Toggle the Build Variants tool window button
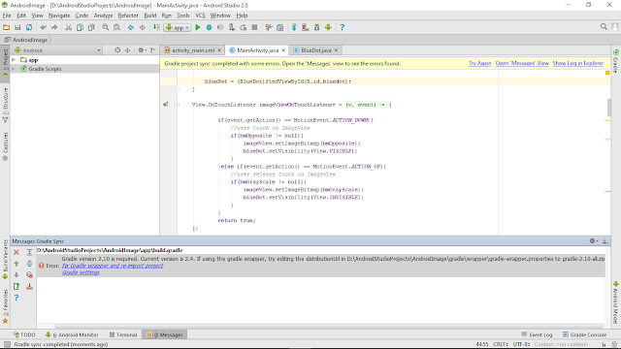The height and width of the screenshot is (349, 621). pyautogui.click(x=5, y=259)
